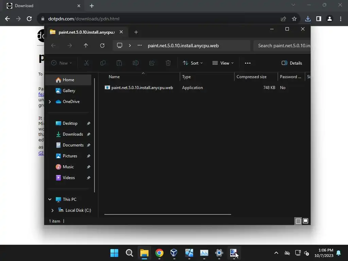Open Gallery in navigation pane

68,90
